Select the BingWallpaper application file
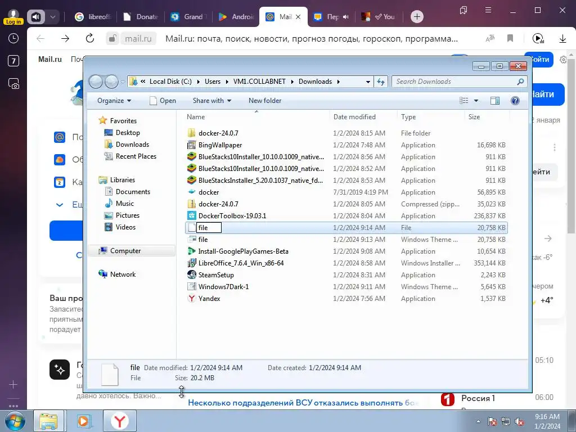576x432 pixels. pos(346,145)
